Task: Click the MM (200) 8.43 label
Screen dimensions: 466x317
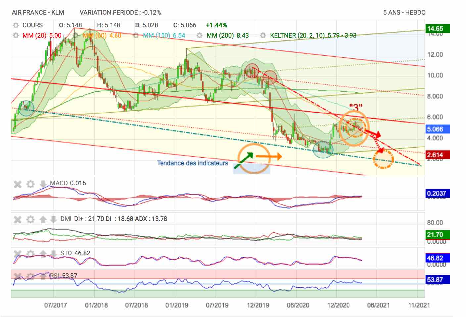Action: point(227,35)
